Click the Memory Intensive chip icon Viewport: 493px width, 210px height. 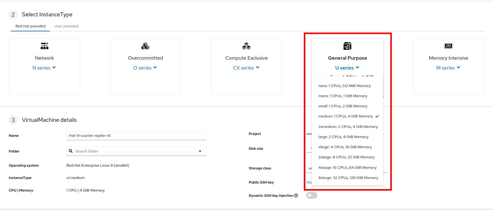[448, 46]
